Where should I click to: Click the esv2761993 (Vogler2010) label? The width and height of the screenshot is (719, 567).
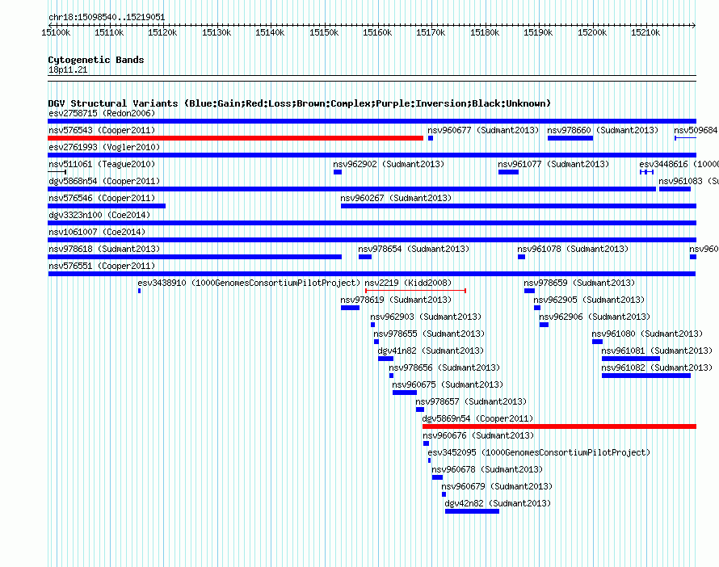(x=104, y=147)
